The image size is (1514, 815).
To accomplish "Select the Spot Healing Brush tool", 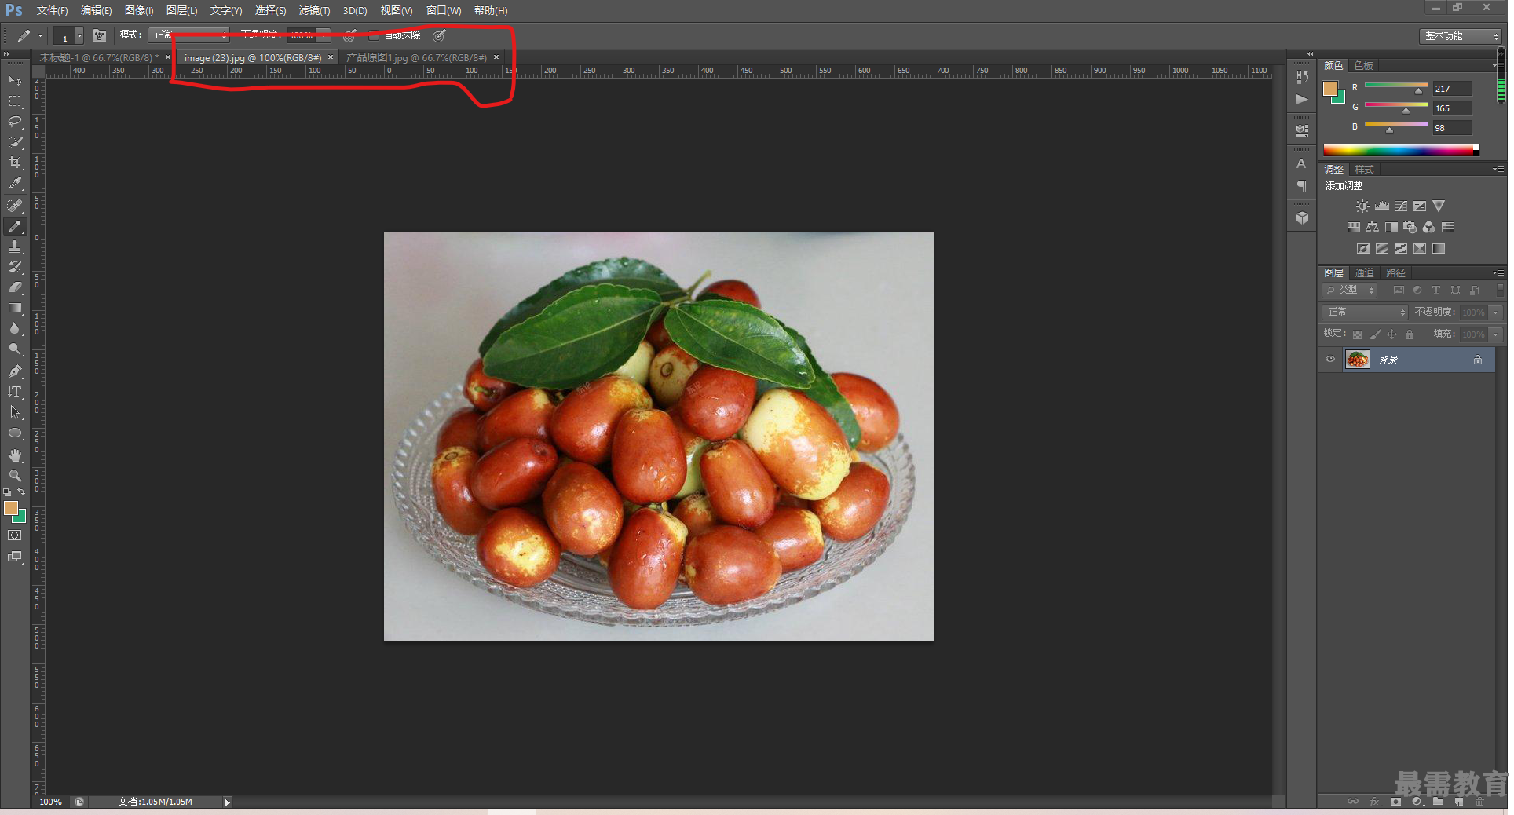I will click(15, 206).
